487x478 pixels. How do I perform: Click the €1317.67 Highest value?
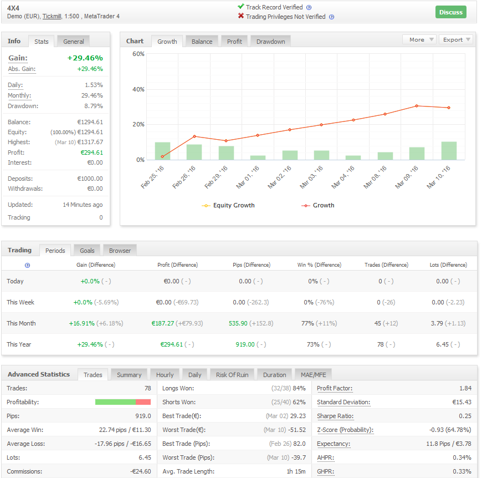pos(90,142)
